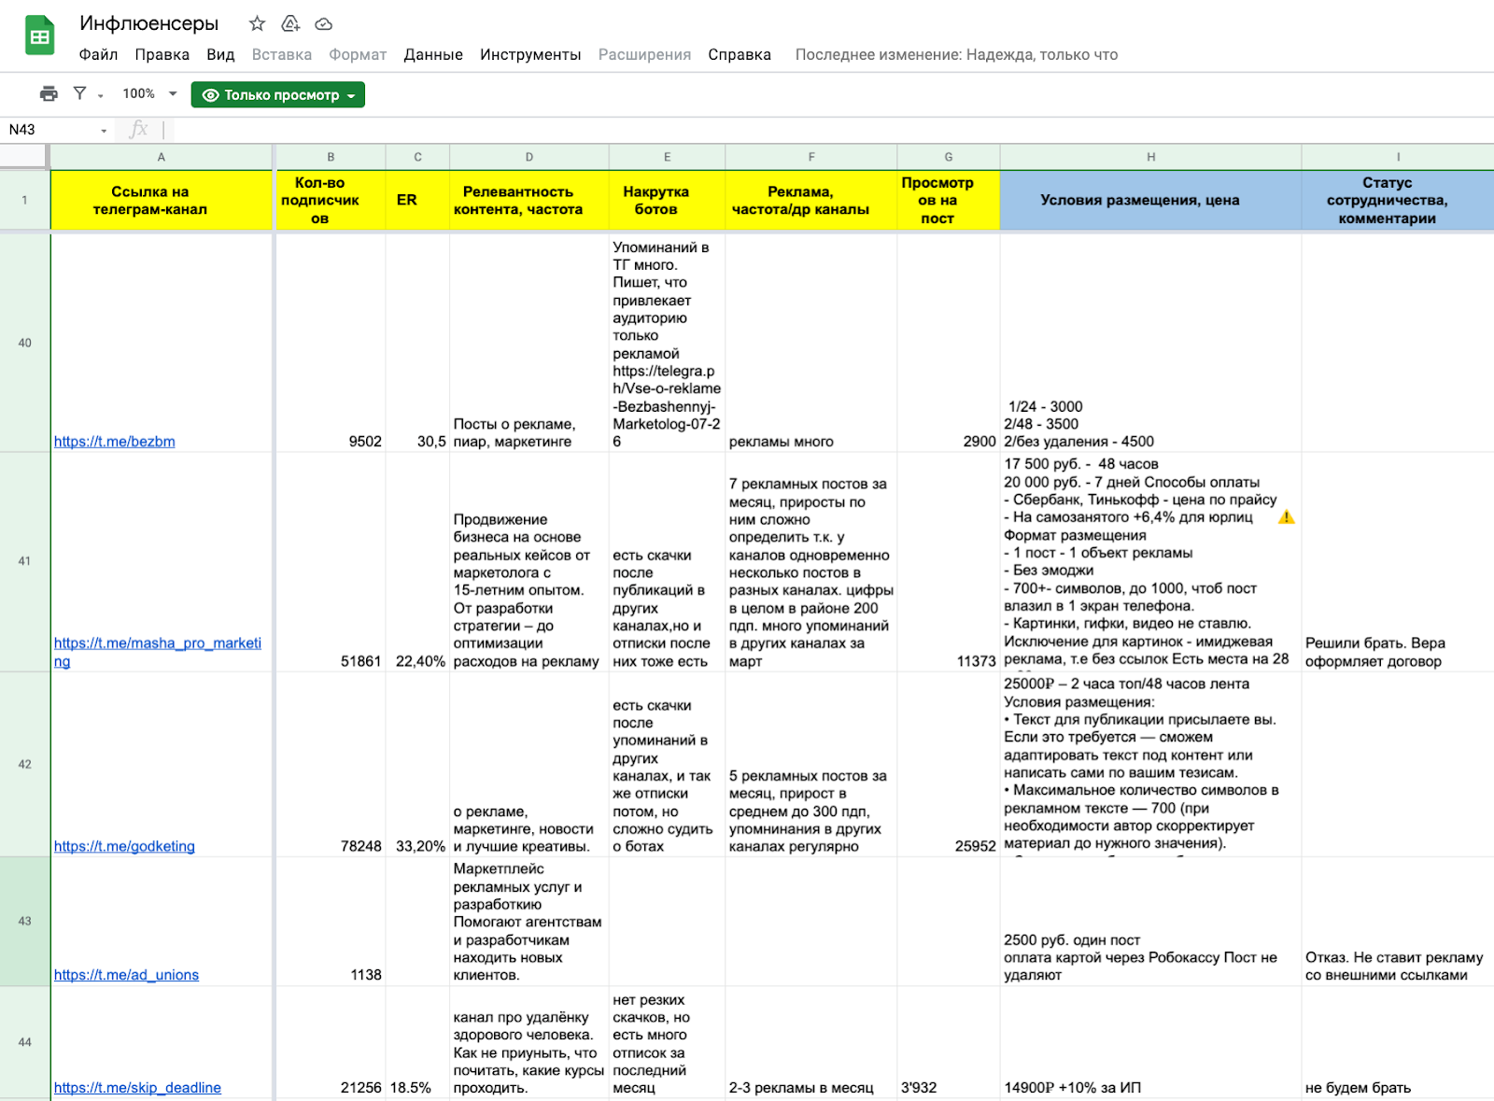Open the Google Sheets home icon

39,35
